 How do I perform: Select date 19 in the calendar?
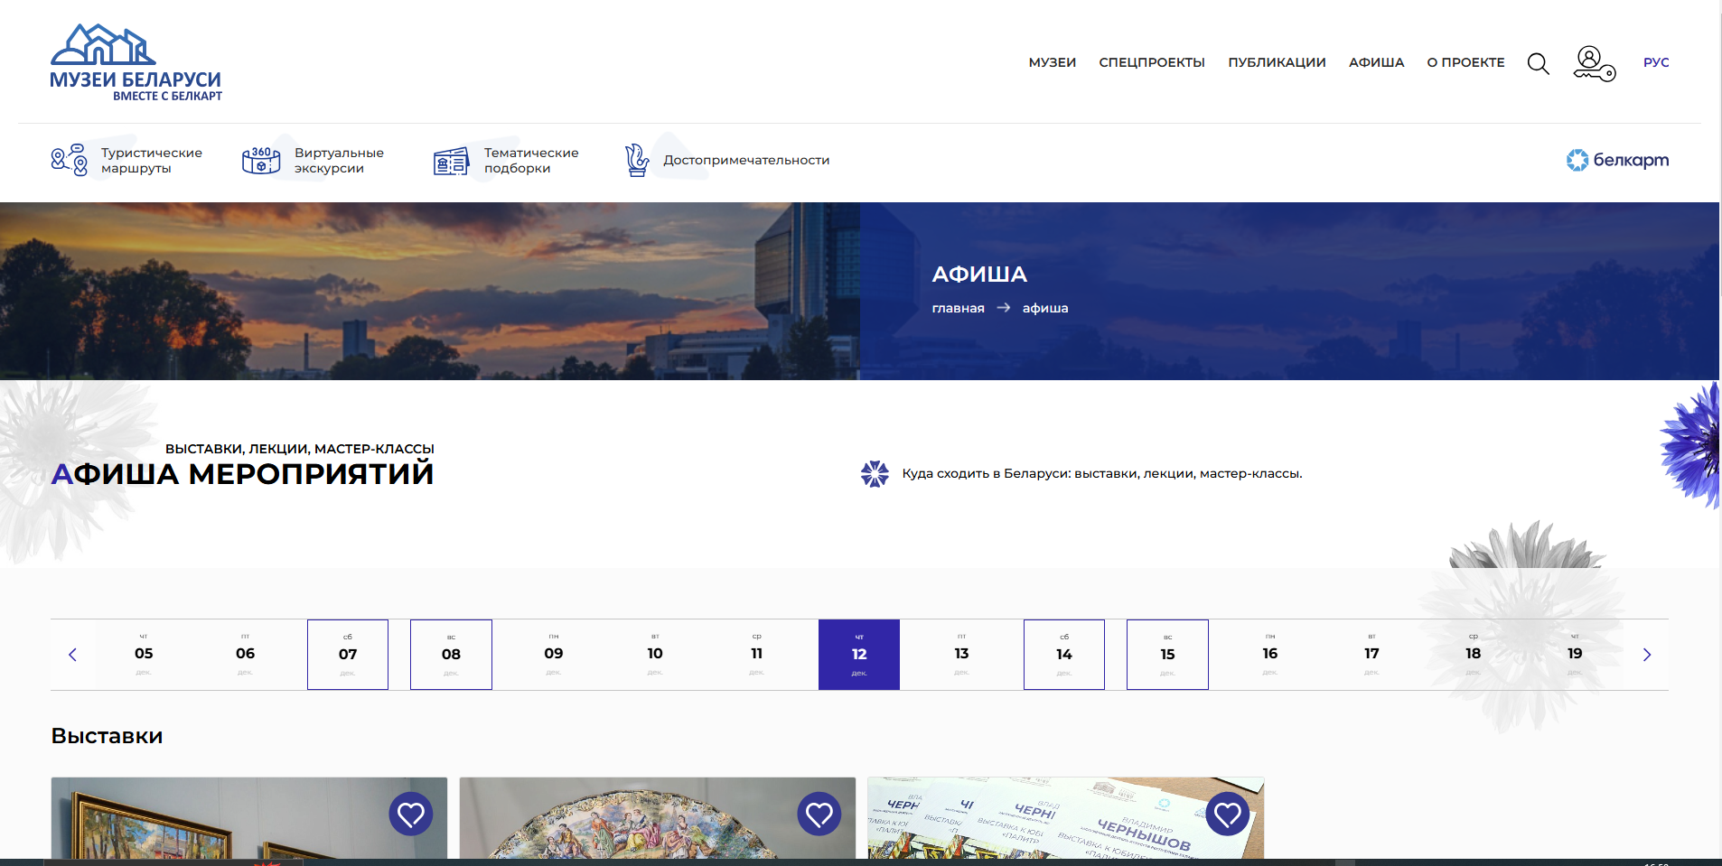[1575, 655]
